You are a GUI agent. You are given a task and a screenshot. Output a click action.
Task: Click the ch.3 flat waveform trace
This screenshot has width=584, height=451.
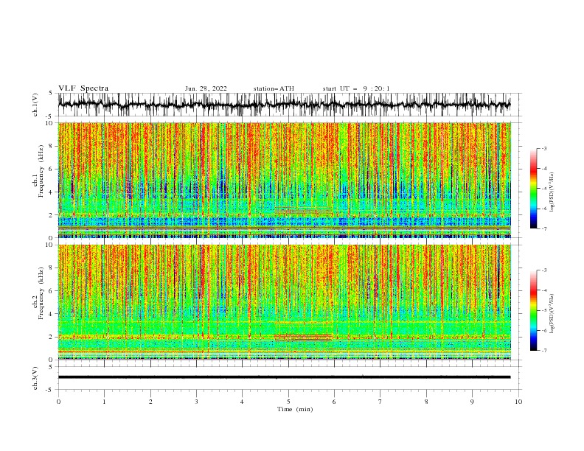(284, 377)
